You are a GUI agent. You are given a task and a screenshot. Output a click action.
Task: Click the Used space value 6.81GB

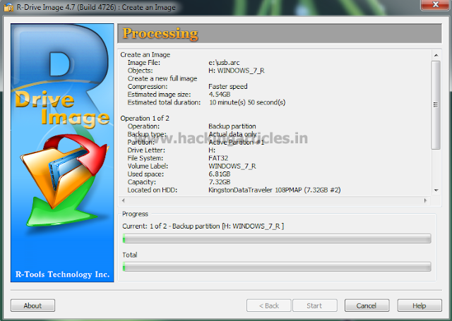220,174
